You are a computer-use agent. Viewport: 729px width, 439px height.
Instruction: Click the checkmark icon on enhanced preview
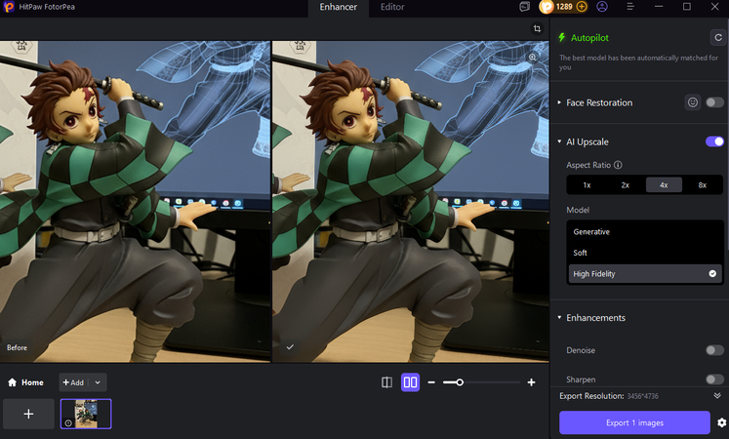pos(290,347)
